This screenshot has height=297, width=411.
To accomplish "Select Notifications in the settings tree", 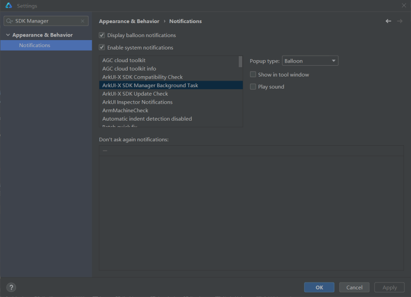I will [x=46, y=45].
